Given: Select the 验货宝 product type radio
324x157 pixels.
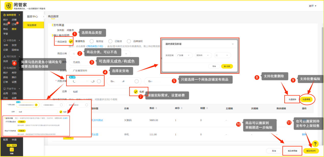Looking at the screenshot, I should [x=92, y=41].
